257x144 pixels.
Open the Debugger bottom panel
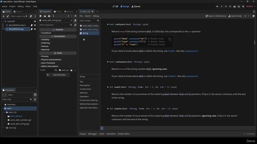(92, 134)
